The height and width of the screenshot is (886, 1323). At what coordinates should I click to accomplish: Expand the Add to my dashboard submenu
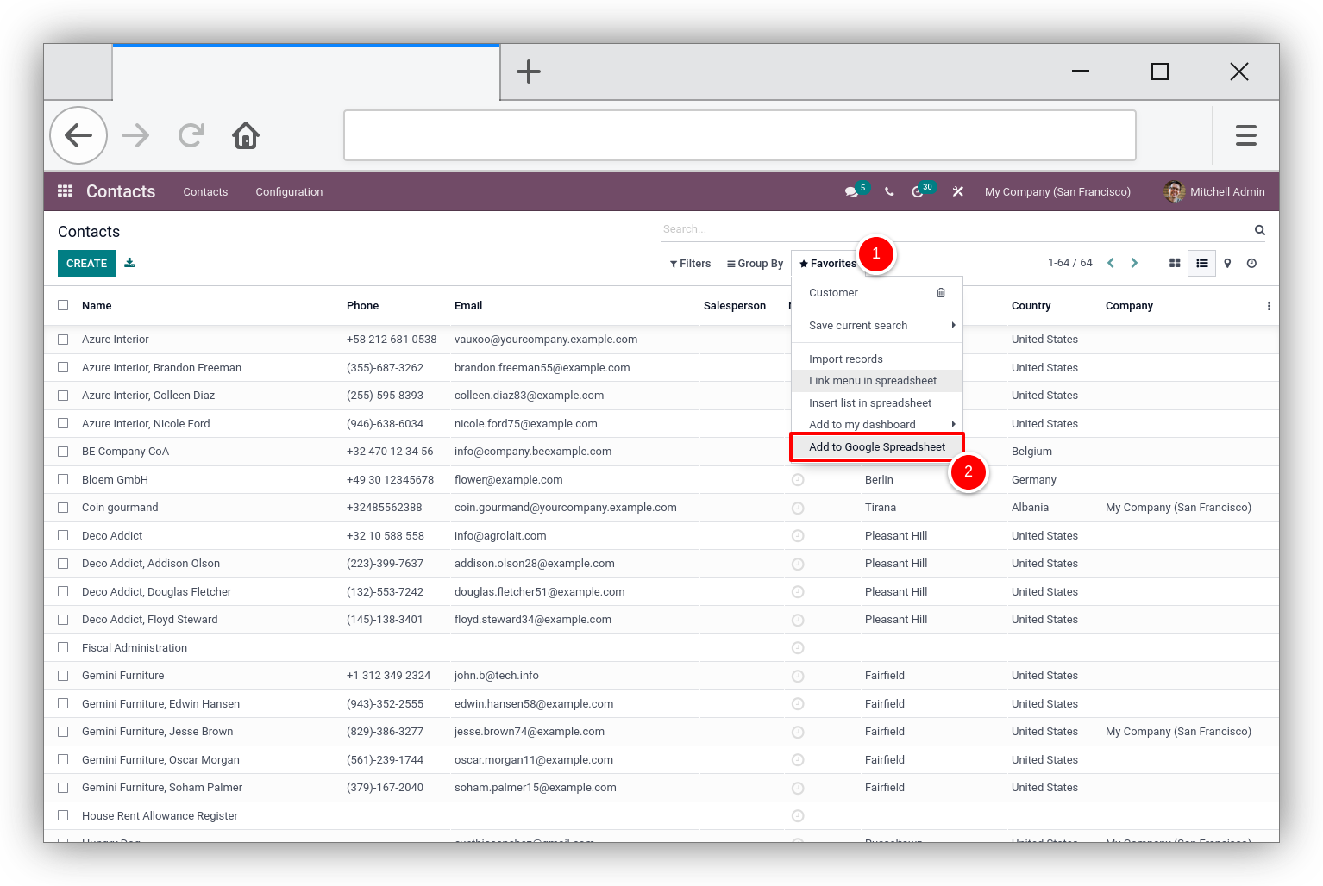point(876,424)
